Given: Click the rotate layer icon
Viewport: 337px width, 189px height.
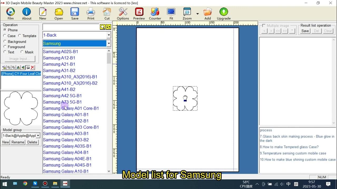Looking at the screenshot, I should click(x=4, y=67).
